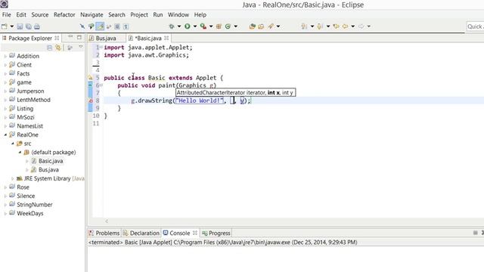Open Package Explorer View Menu triangle
Image resolution: width=484 pixels, height=272 pixels.
[x=81, y=47]
